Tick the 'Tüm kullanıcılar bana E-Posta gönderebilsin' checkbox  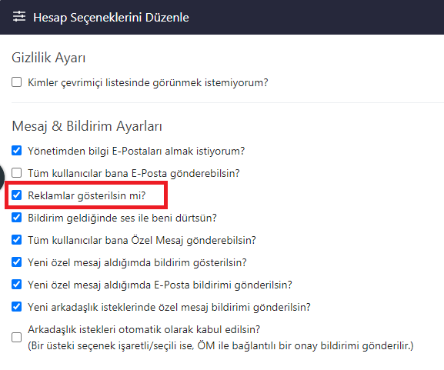pyautogui.click(x=16, y=172)
